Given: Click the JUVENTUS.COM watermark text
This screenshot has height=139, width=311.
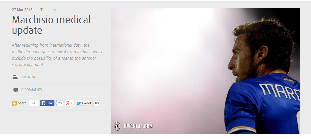Looking at the screenshot, I should [x=138, y=126].
